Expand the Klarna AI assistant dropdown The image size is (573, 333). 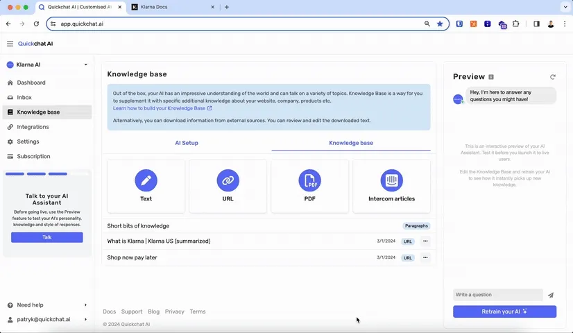click(86, 65)
